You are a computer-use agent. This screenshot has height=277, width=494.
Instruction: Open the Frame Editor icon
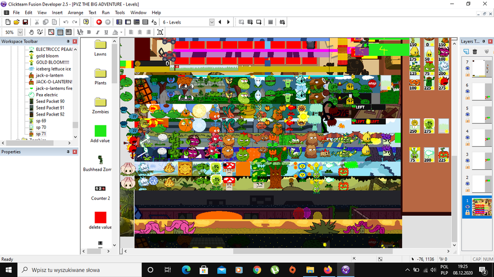click(128, 22)
